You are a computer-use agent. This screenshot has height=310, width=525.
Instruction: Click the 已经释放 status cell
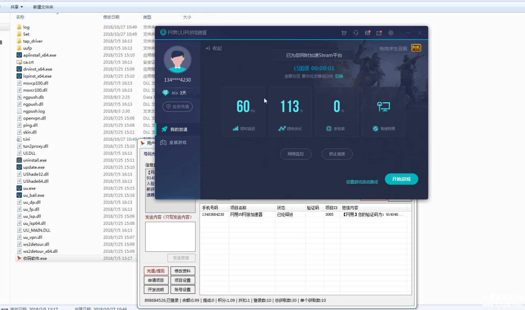click(285, 214)
